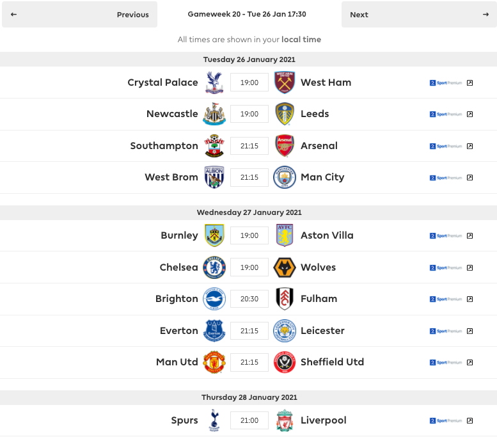This screenshot has height=437, width=497.
Task: Open the Sport Premium broadcaster link for Chelsea vs Wolves
Action: click(x=446, y=267)
